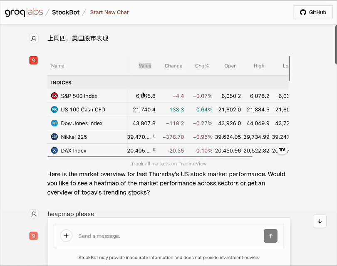Click the Nikkei 225 badge icon
The width and height of the screenshot is (337, 266).
point(55,137)
